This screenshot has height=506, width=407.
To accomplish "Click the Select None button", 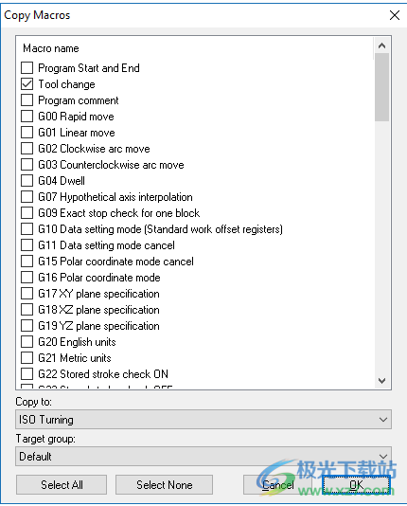I will (165, 485).
